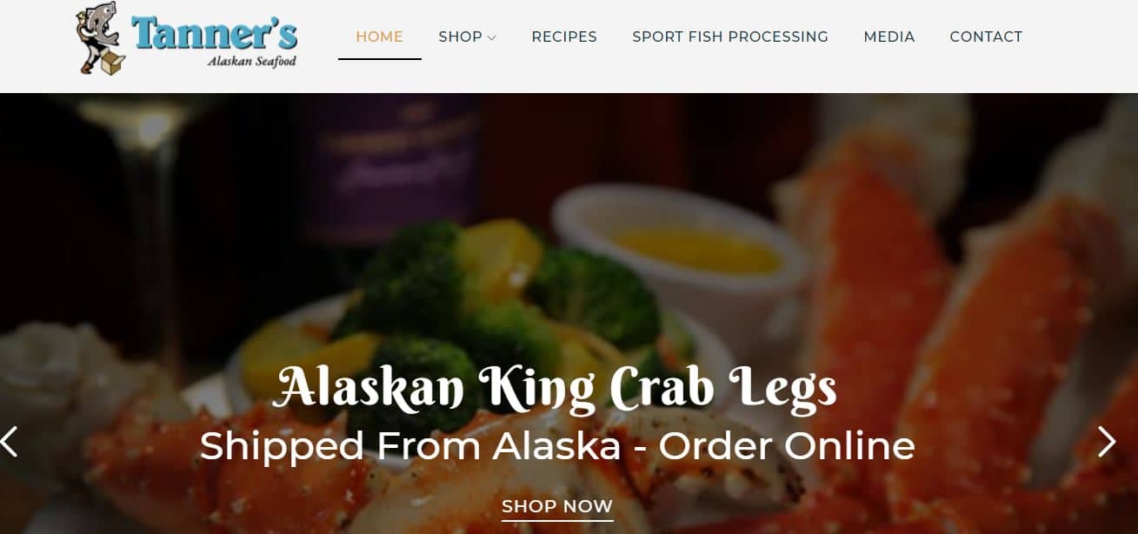Image resolution: width=1138 pixels, height=534 pixels.
Task: Expand the SHOP dropdown chevron
Action: [491, 37]
